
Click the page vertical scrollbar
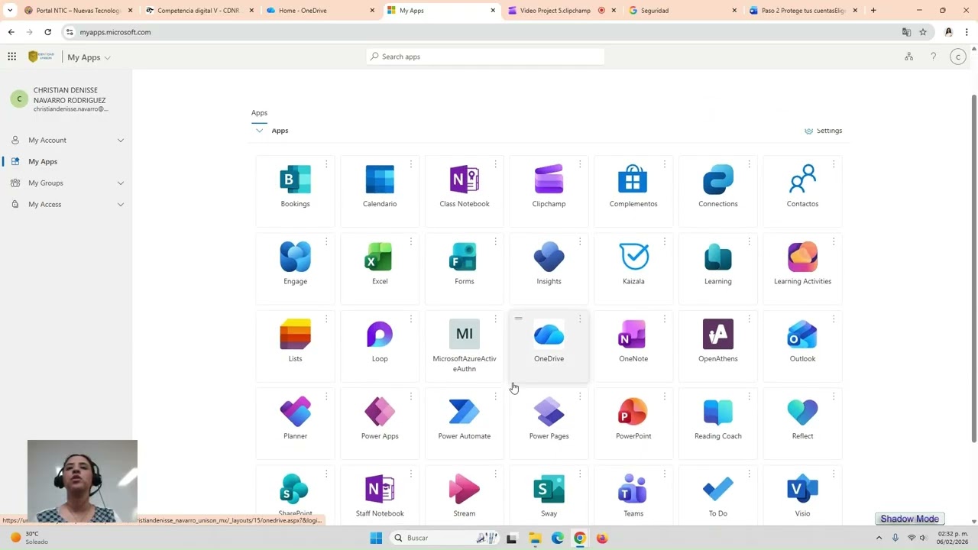tap(973, 267)
